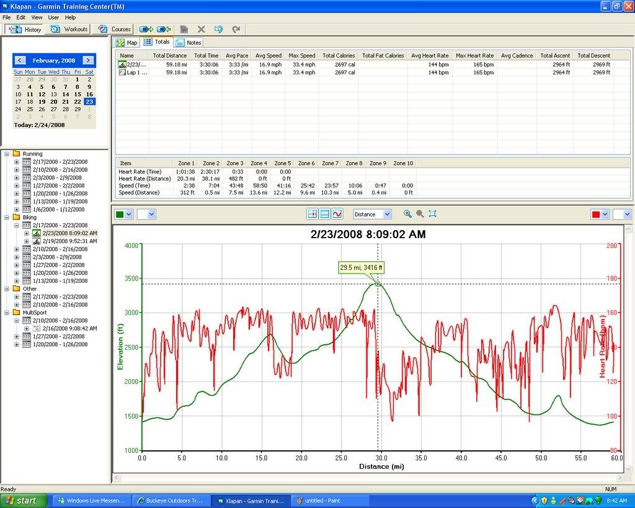
Task: Switch to the Map tab
Action: pyautogui.click(x=127, y=43)
